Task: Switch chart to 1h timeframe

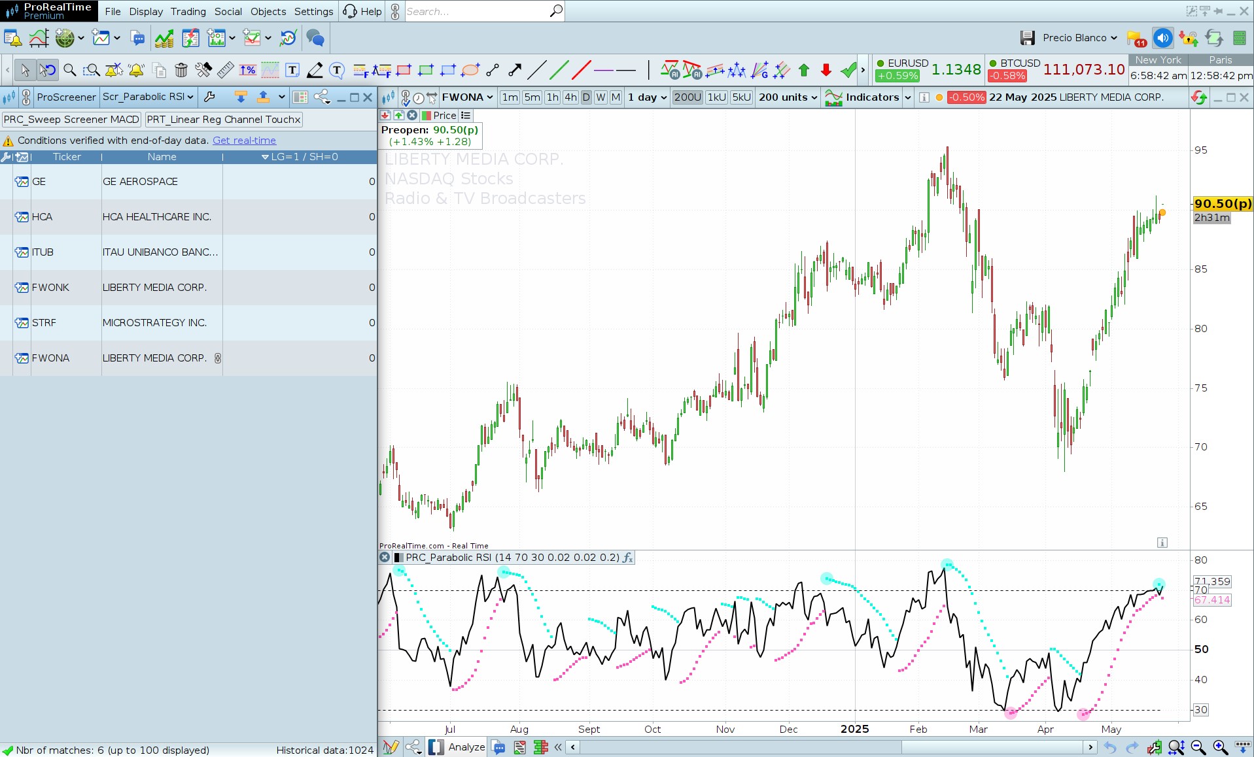Action: pyautogui.click(x=553, y=97)
